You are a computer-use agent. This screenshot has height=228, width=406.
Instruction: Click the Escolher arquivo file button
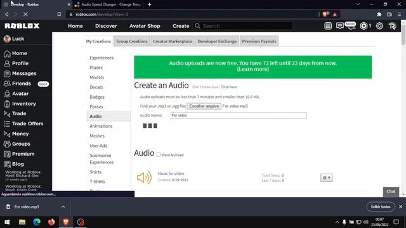[204, 106]
